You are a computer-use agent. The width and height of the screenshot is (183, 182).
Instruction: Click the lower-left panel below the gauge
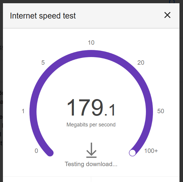click(47, 179)
